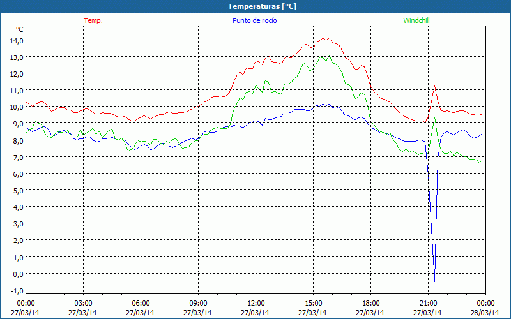Click the 0,0 y-axis value

click(19, 274)
